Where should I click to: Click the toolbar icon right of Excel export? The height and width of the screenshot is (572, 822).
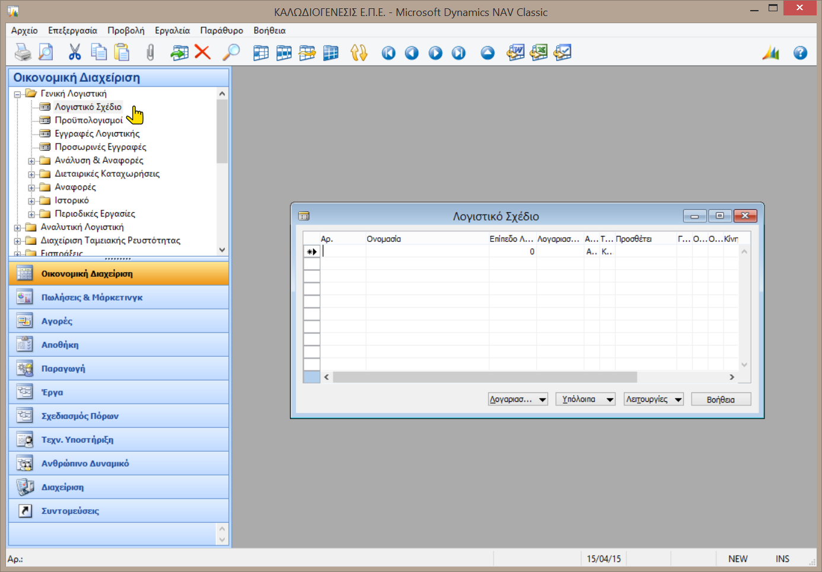562,53
